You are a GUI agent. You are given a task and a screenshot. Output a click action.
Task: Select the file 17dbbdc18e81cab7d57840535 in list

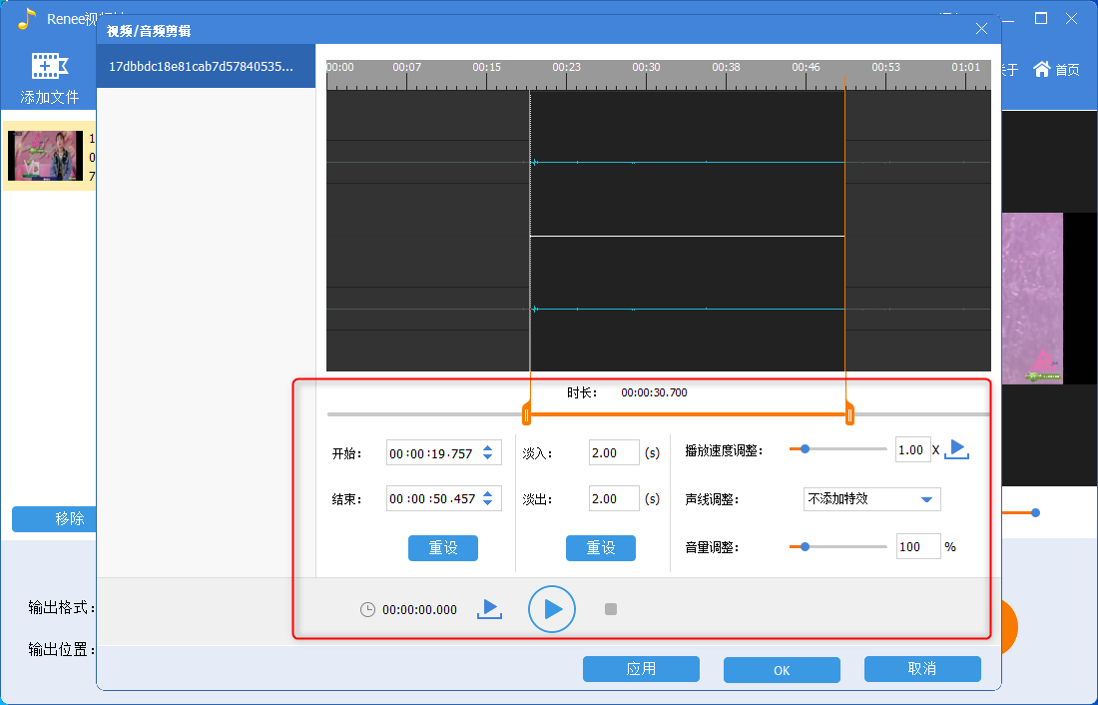tap(206, 67)
